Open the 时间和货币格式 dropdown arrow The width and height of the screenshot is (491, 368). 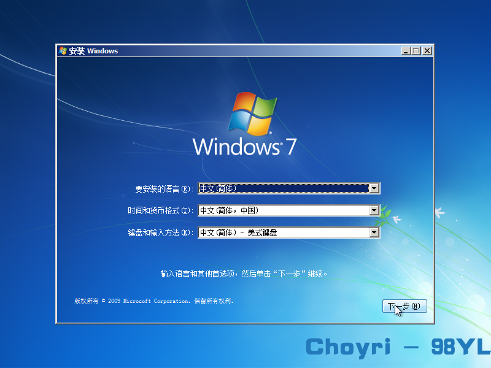(374, 210)
